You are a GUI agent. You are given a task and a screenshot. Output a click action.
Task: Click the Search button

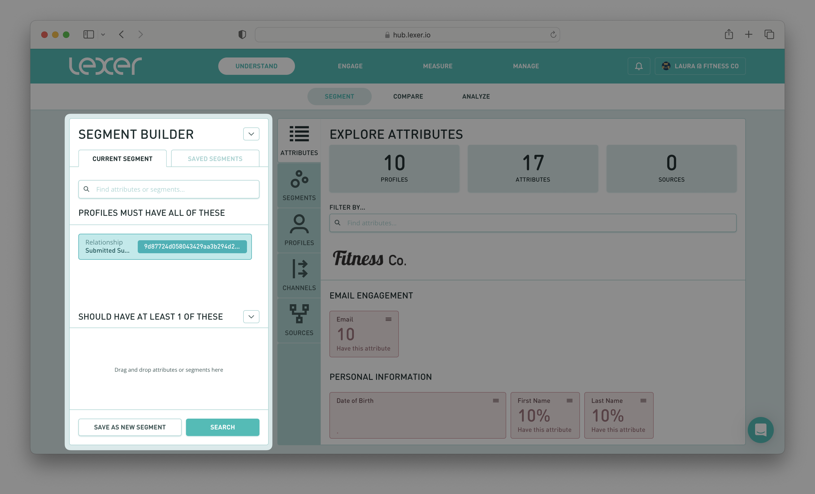(x=222, y=427)
